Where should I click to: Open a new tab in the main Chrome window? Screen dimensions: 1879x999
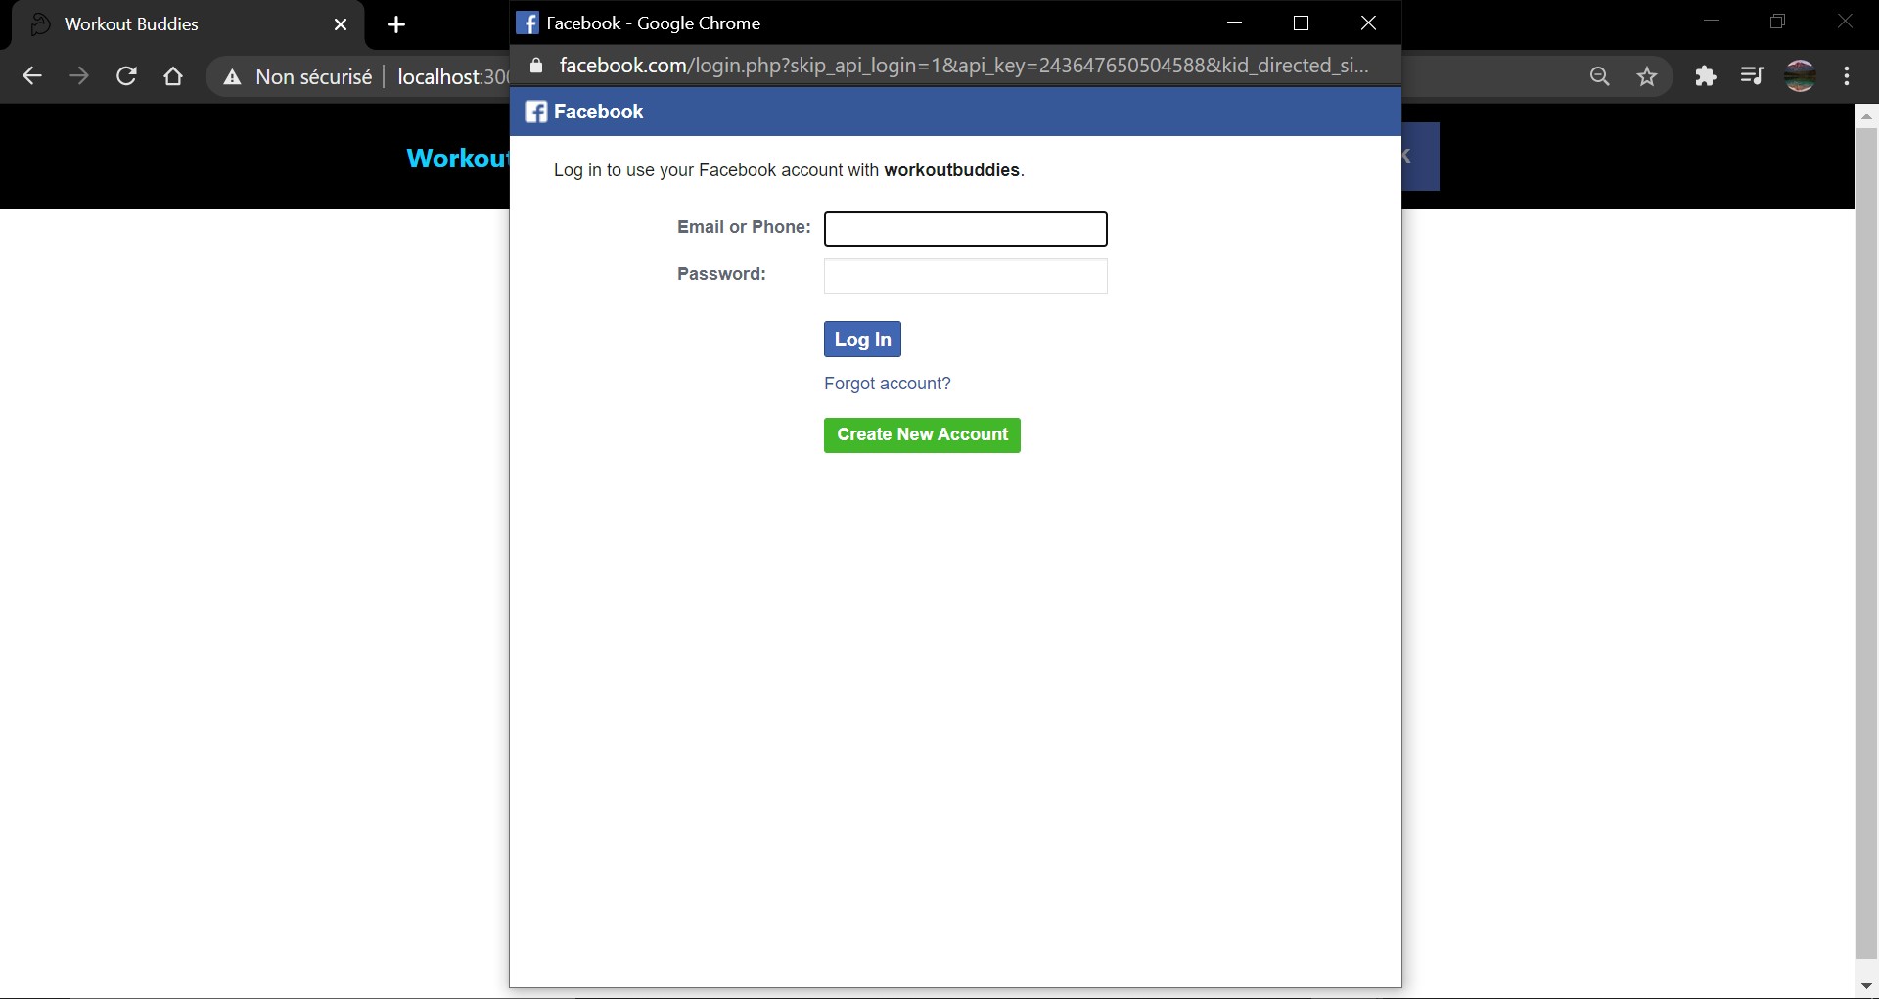point(396,24)
